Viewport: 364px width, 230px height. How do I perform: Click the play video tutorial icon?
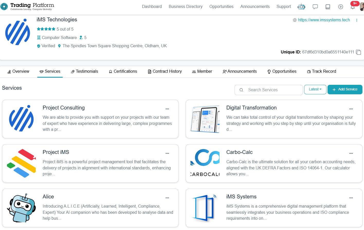(x=341, y=7)
